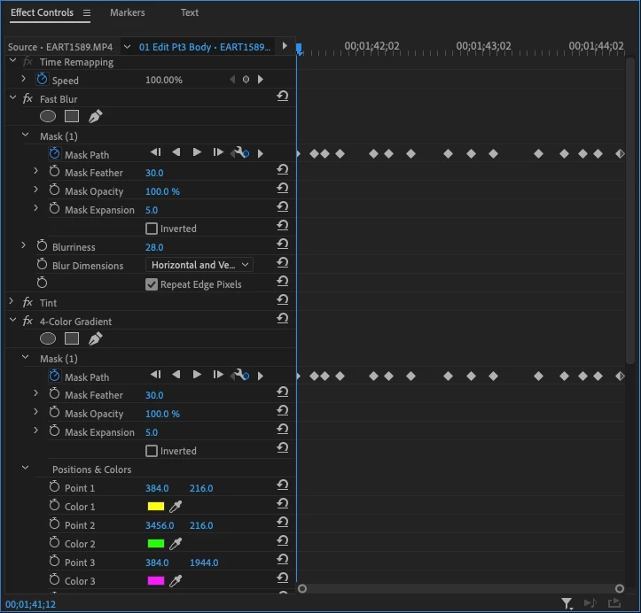Open Fast Blur mask tracking method wrench
641x613 pixels.
click(x=239, y=152)
